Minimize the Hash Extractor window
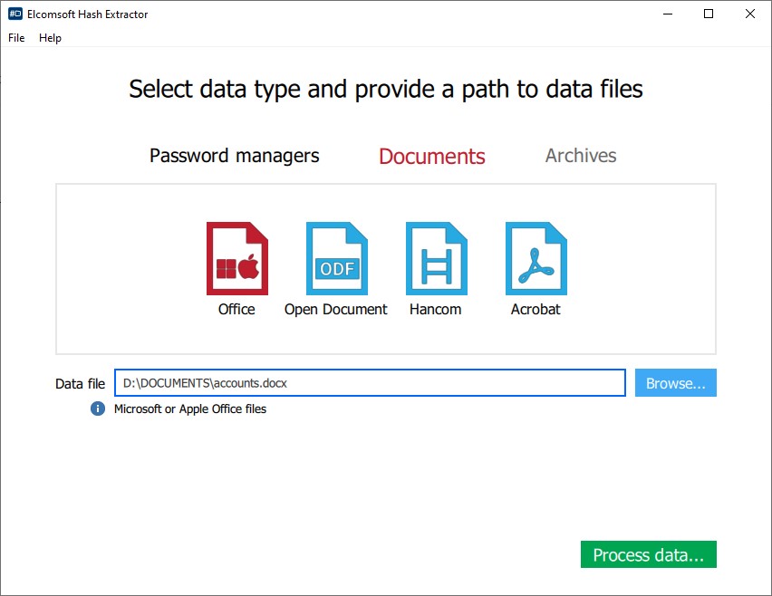772x596 pixels. (x=668, y=14)
